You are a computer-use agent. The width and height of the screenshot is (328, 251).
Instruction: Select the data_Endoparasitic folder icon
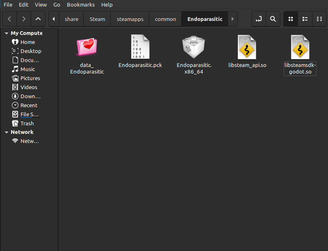tap(87, 47)
